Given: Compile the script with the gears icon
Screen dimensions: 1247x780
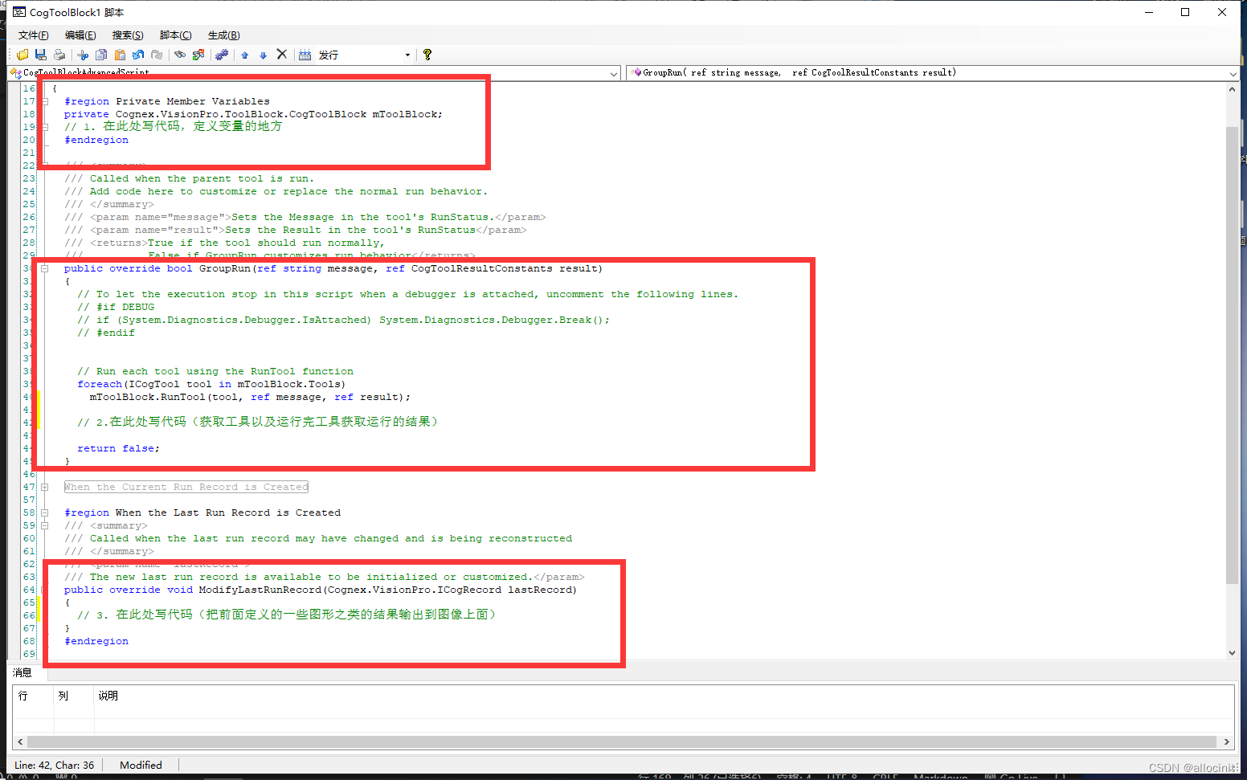Looking at the screenshot, I should (x=222, y=55).
